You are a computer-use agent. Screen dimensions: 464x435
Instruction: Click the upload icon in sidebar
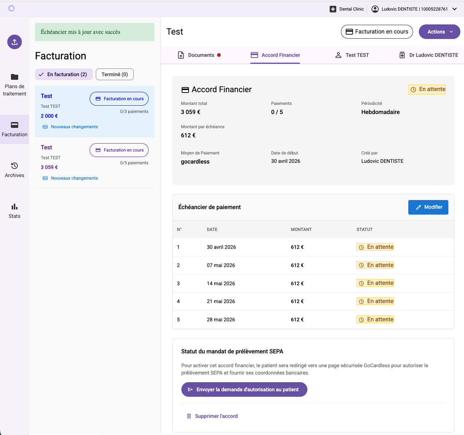coord(15,42)
